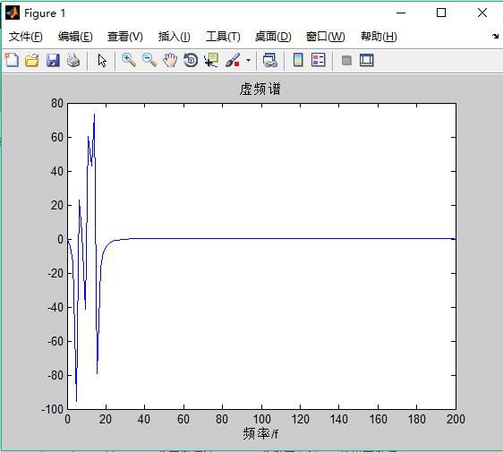The height and width of the screenshot is (452, 503).
Task: Open the 文件(F) menu
Action: [x=26, y=37]
